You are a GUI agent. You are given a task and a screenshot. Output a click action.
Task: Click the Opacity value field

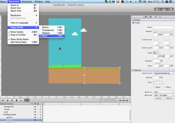[x=158, y=77]
